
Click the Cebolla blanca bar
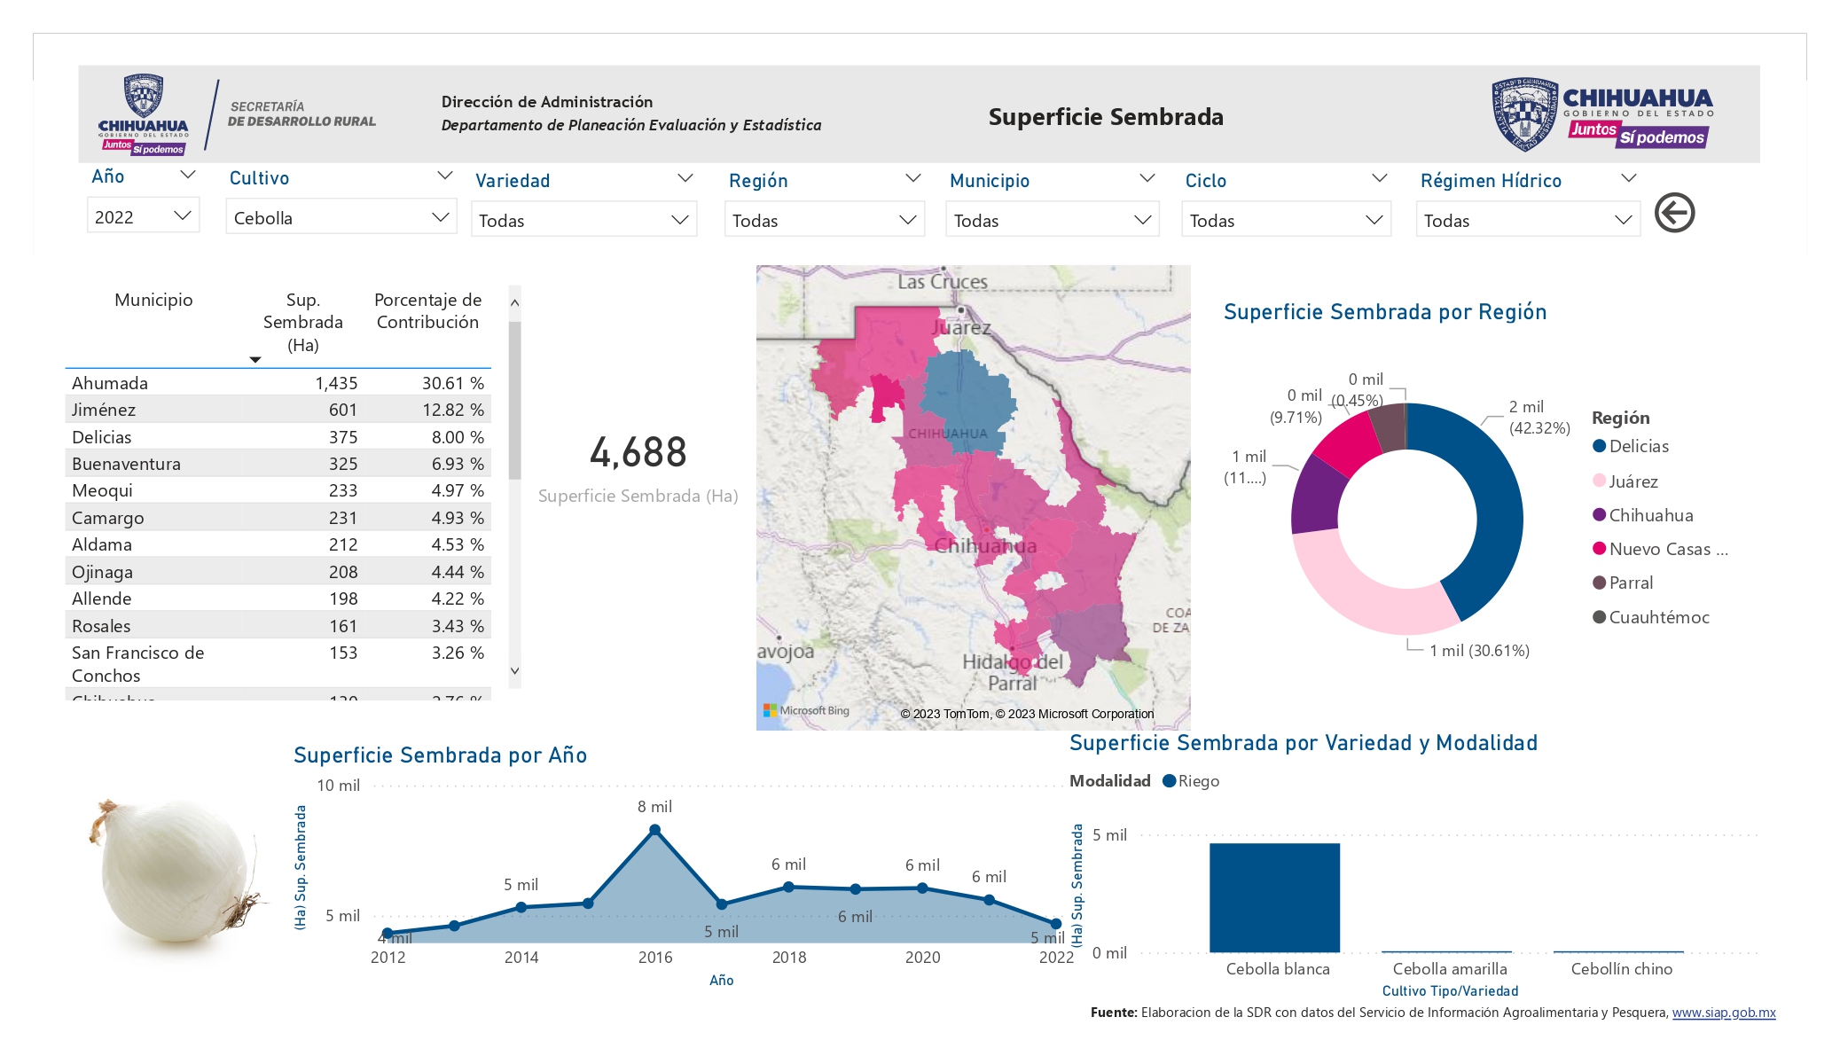click(x=1274, y=897)
